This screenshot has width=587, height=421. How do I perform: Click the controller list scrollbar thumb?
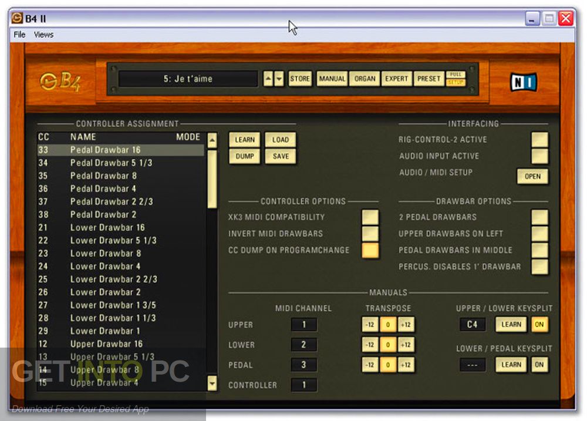point(212,178)
